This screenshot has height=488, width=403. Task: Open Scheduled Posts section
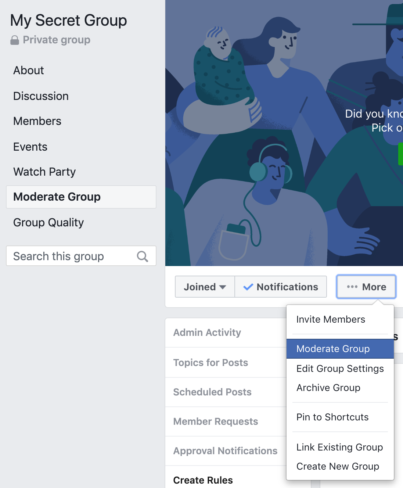click(212, 392)
